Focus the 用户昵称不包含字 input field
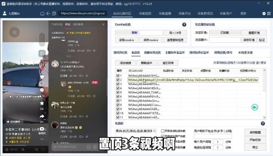Screen dimensions: 273x156 click(213, 136)
